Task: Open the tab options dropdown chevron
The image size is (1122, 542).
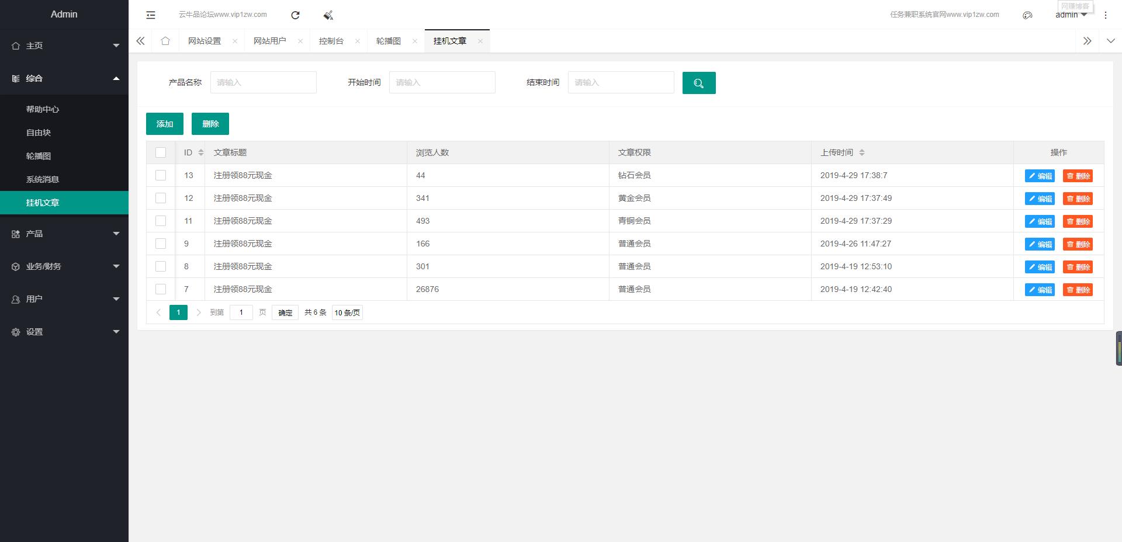Action: (1110, 41)
